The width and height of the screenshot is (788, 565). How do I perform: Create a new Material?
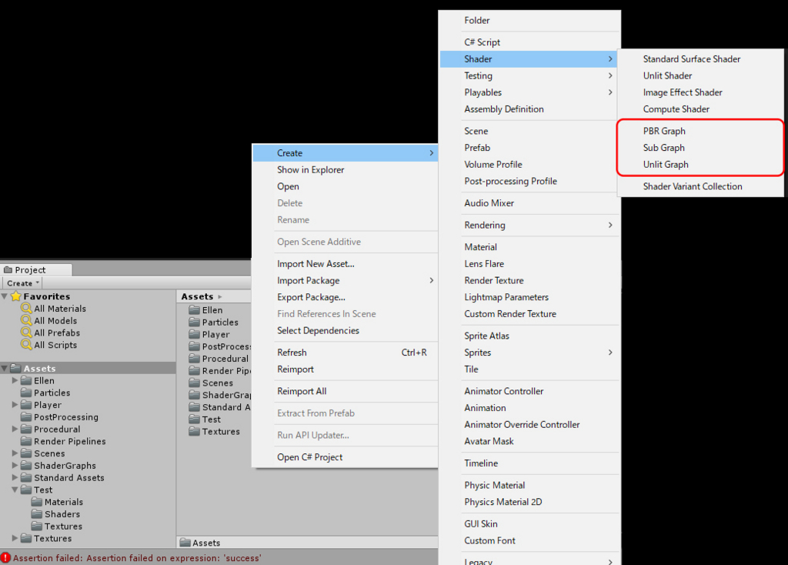tap(529, 247)
